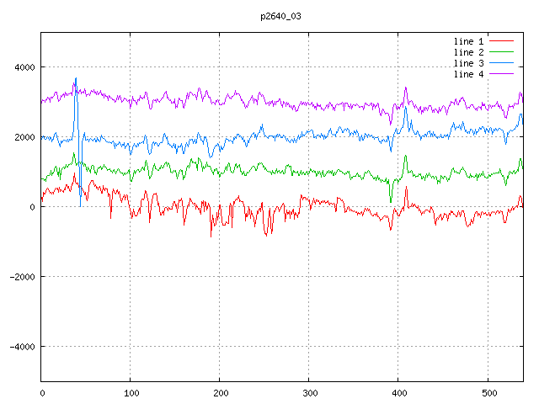Click the x-axis label 100
This screenshot has width=539, height=404.
131,392
